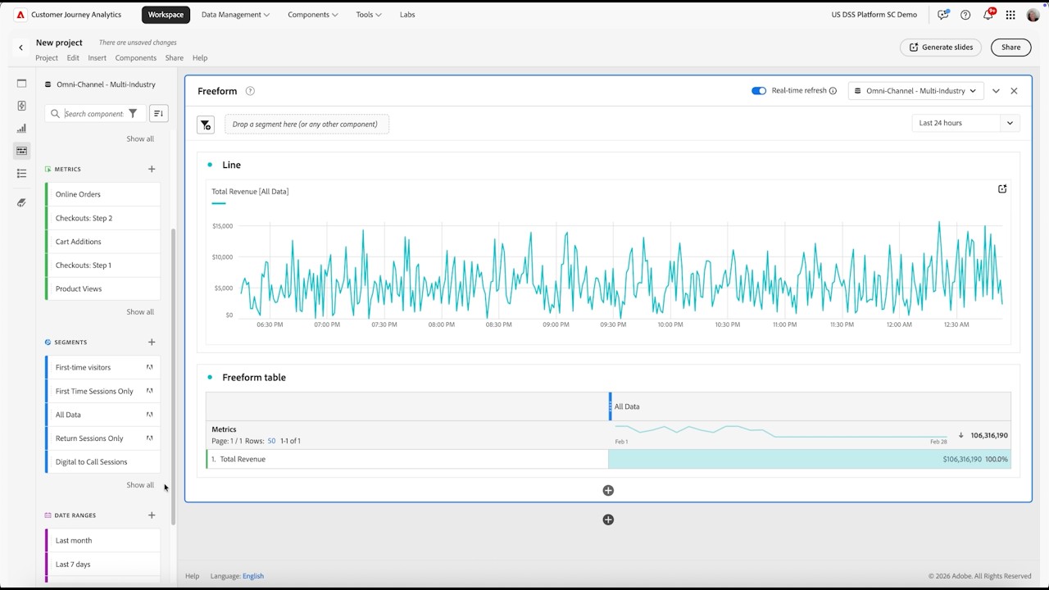This screenshot has height=590, width=1049.
Task: Open the panel data view Omni-Channel dropdown
Action: 915,91
